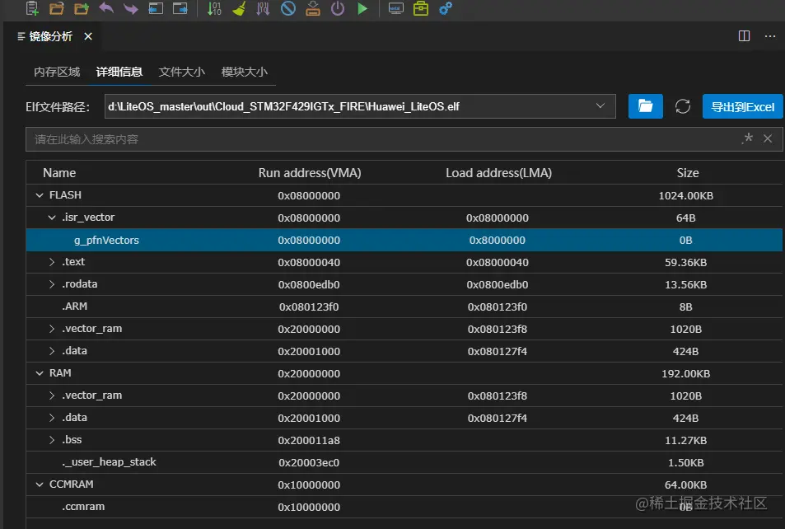Click the purple redo arrow icon
The height and width of the screenshot is (529, 785).
131,8
